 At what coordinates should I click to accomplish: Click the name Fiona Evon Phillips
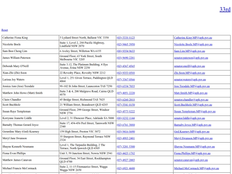14,153
